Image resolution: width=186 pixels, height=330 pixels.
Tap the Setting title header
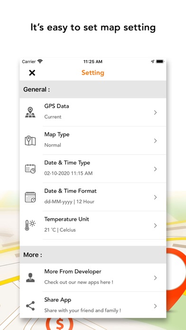click(x=93, y=73)
